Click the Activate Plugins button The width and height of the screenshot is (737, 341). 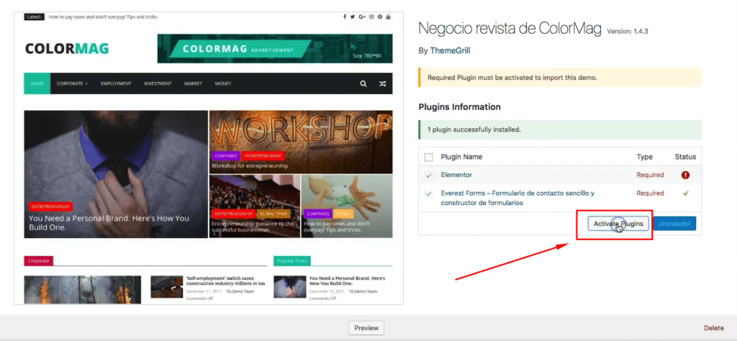coord(618,224)
